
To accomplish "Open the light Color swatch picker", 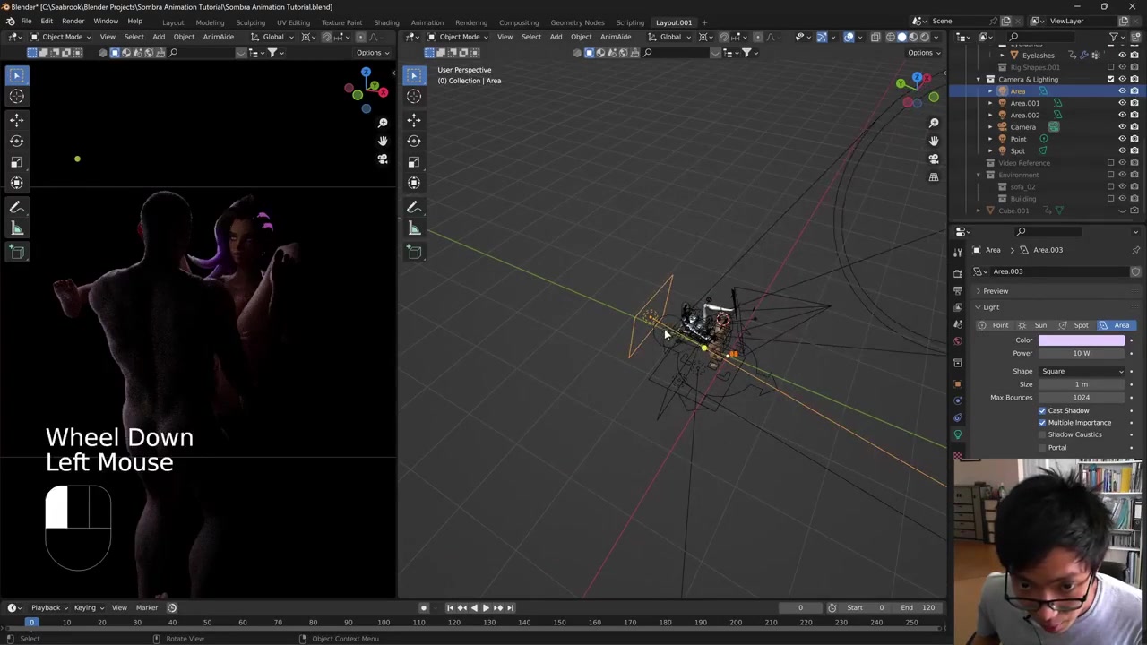I will (x=1082, y=340).
